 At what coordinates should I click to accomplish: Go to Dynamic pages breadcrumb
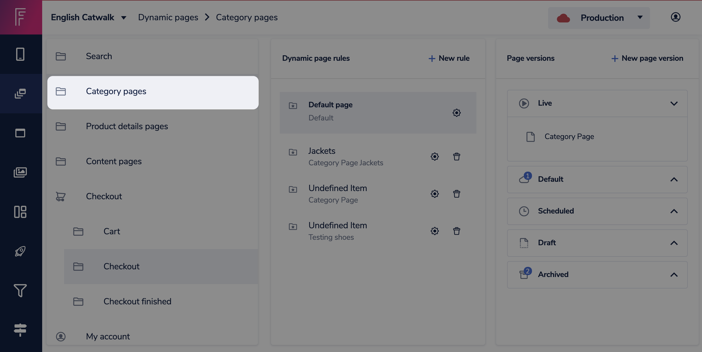[168, 17]
